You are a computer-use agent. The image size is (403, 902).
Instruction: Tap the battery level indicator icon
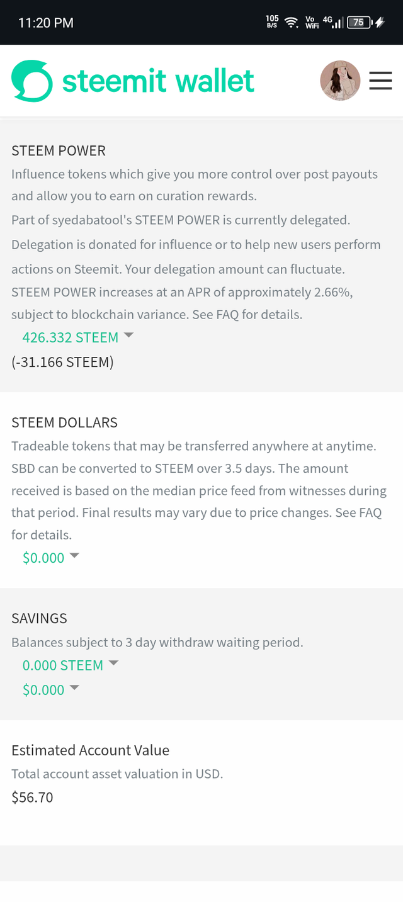[358, 23]
